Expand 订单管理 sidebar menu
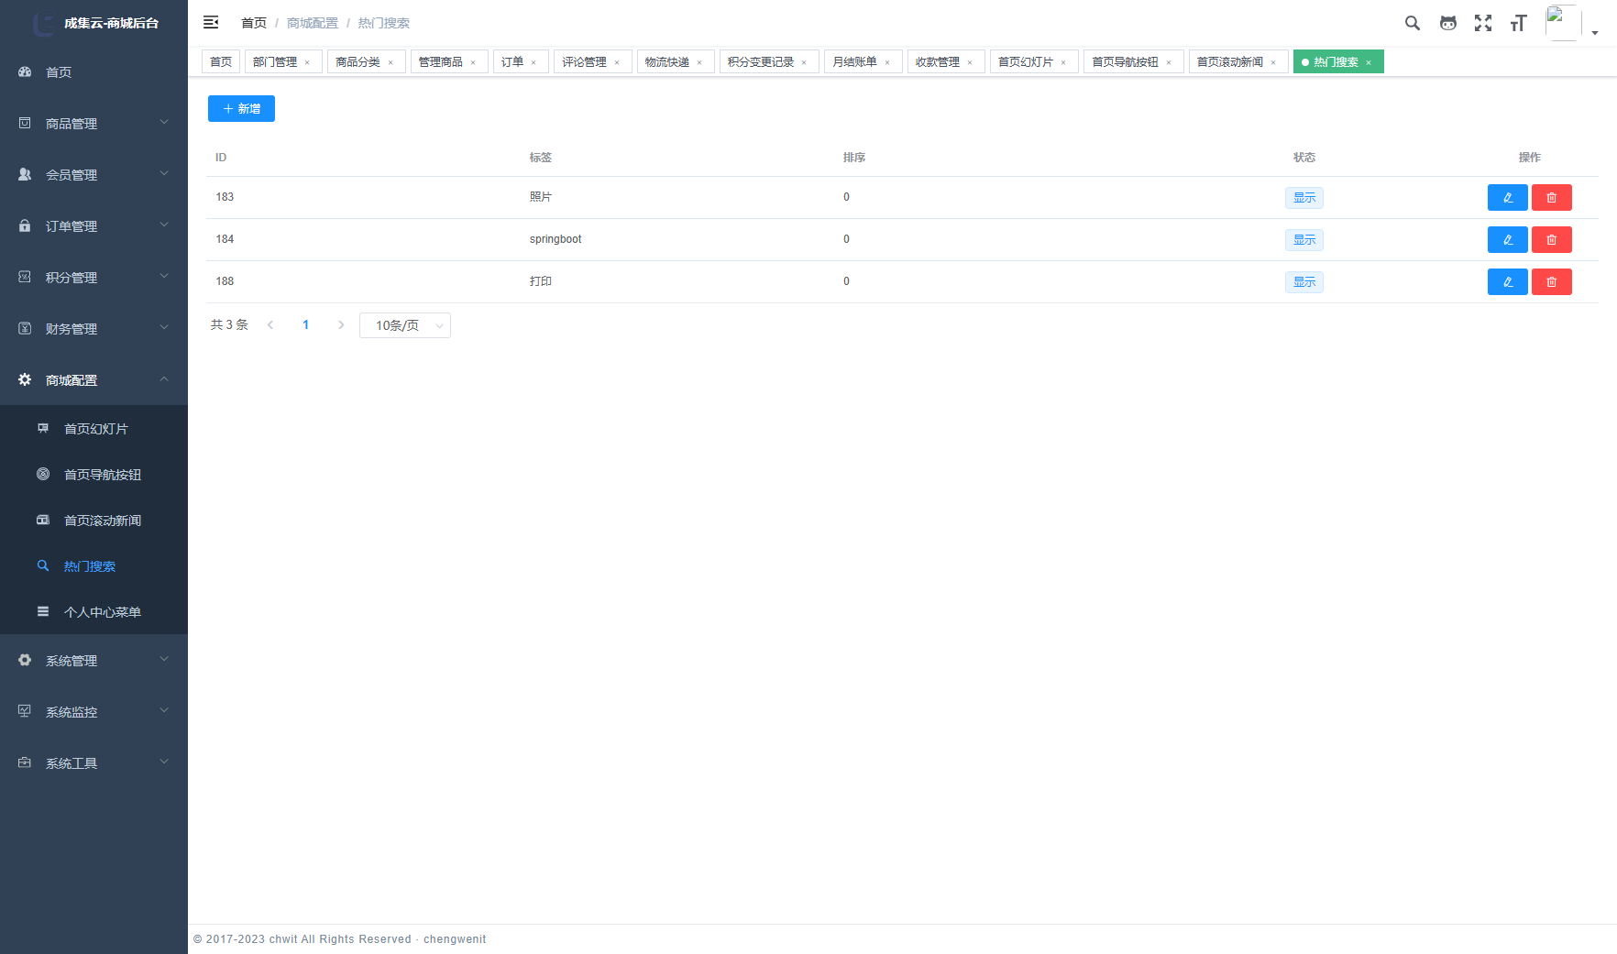The image size is (1617, 954). [93, 225]
